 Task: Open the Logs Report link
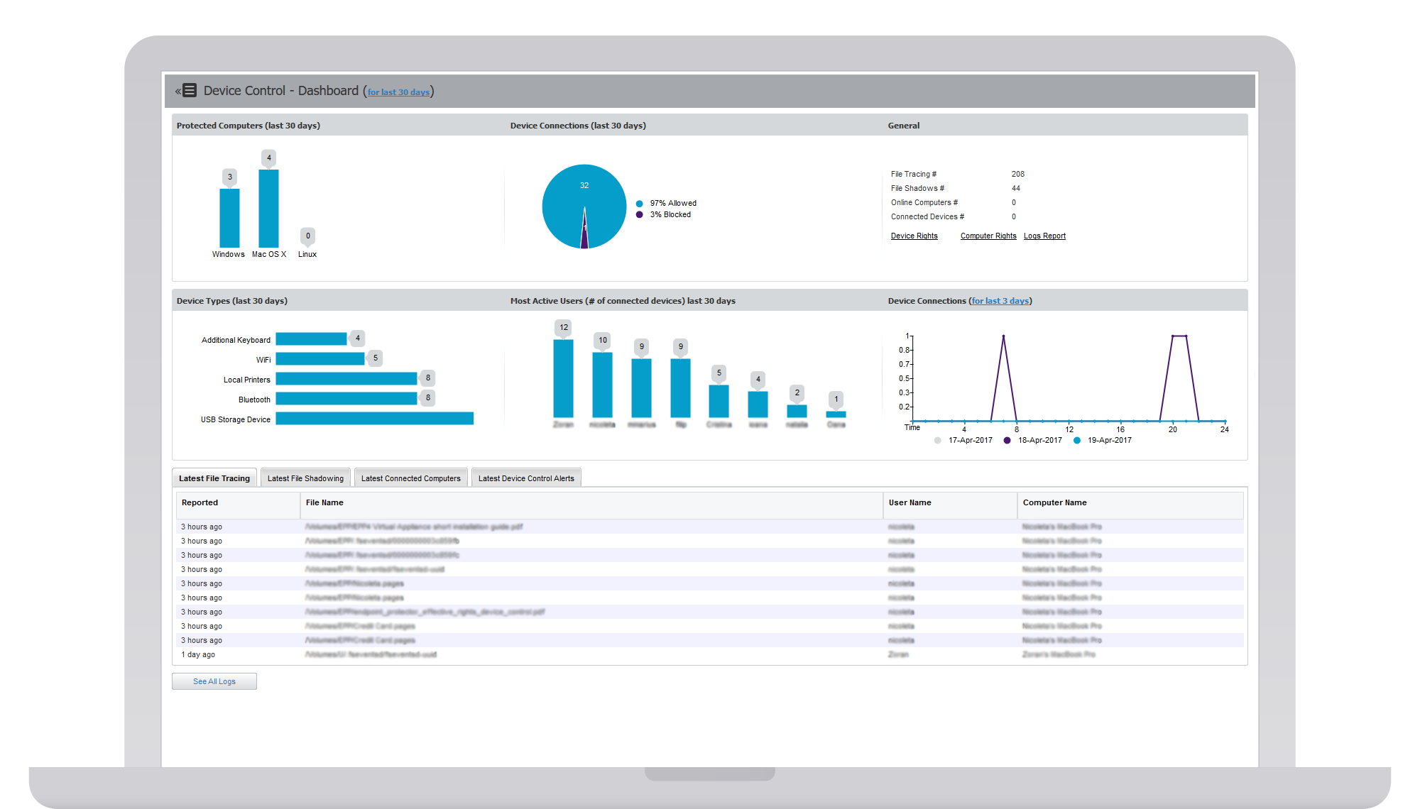[x=1044, y=236]
